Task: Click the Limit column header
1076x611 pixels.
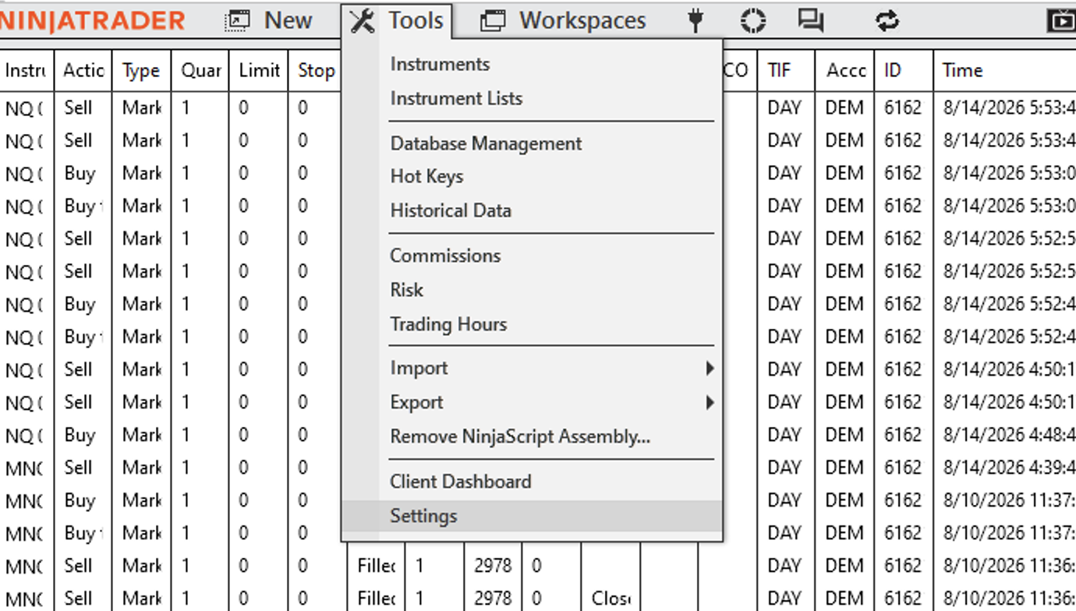Action: tap(259, 70)
